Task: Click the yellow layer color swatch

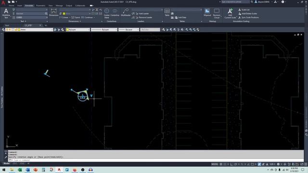Action: [19, 30]
